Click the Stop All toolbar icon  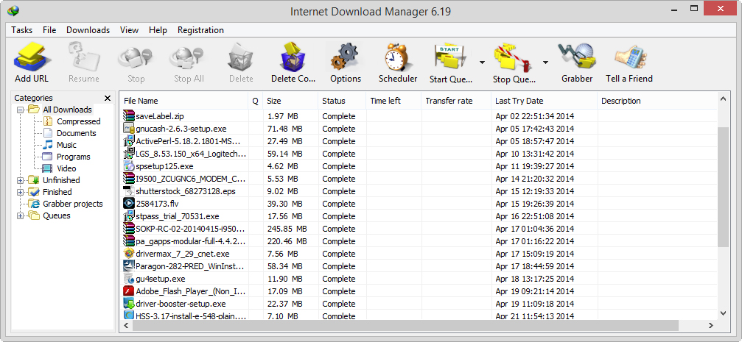coord(189,58)
